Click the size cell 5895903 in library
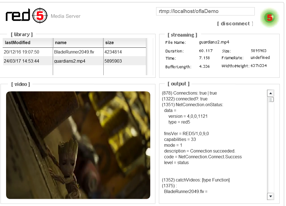The height and width of the screenshot is (206, 286). [x=113, y=61]
